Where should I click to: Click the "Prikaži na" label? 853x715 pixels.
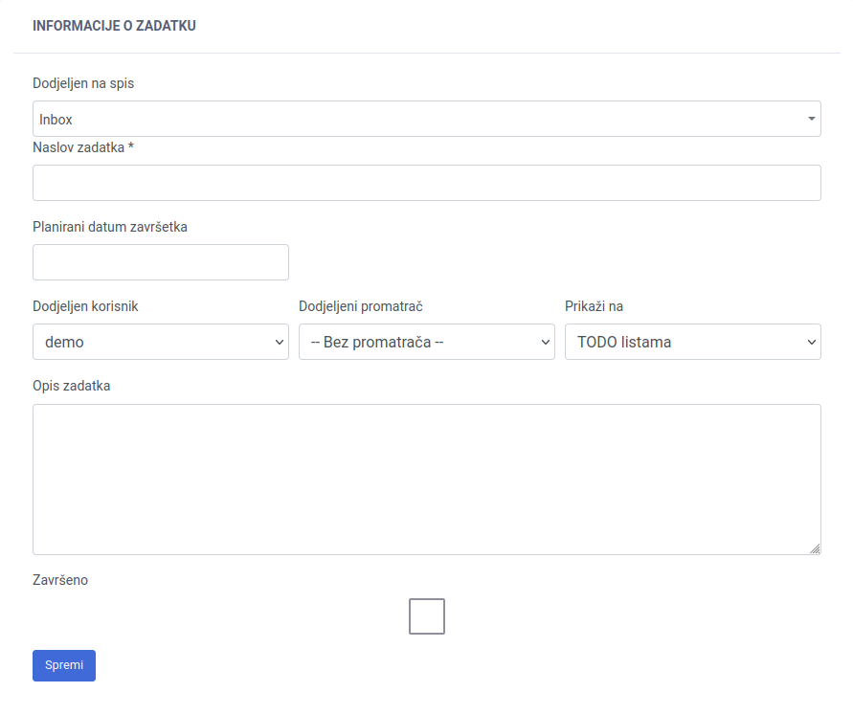tap(594, 306)
